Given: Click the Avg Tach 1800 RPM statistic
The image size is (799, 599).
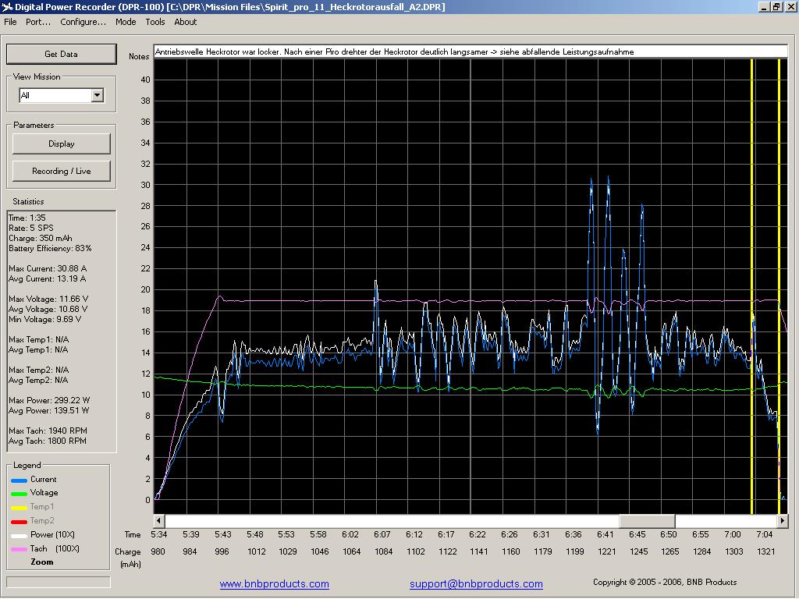Looking at the screenshot, I should (48, 441).
